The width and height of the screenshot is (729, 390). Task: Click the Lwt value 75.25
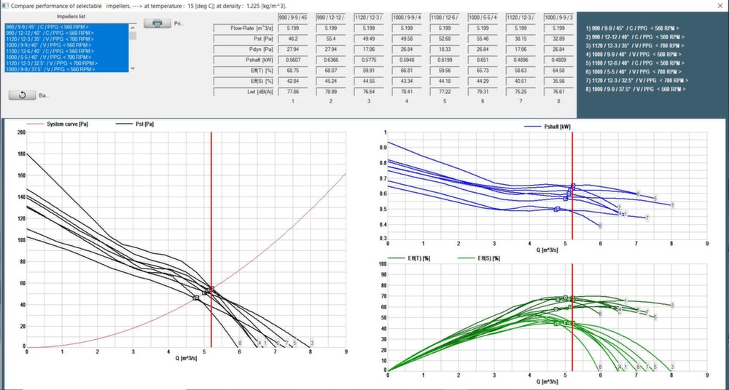click(521, 92)
